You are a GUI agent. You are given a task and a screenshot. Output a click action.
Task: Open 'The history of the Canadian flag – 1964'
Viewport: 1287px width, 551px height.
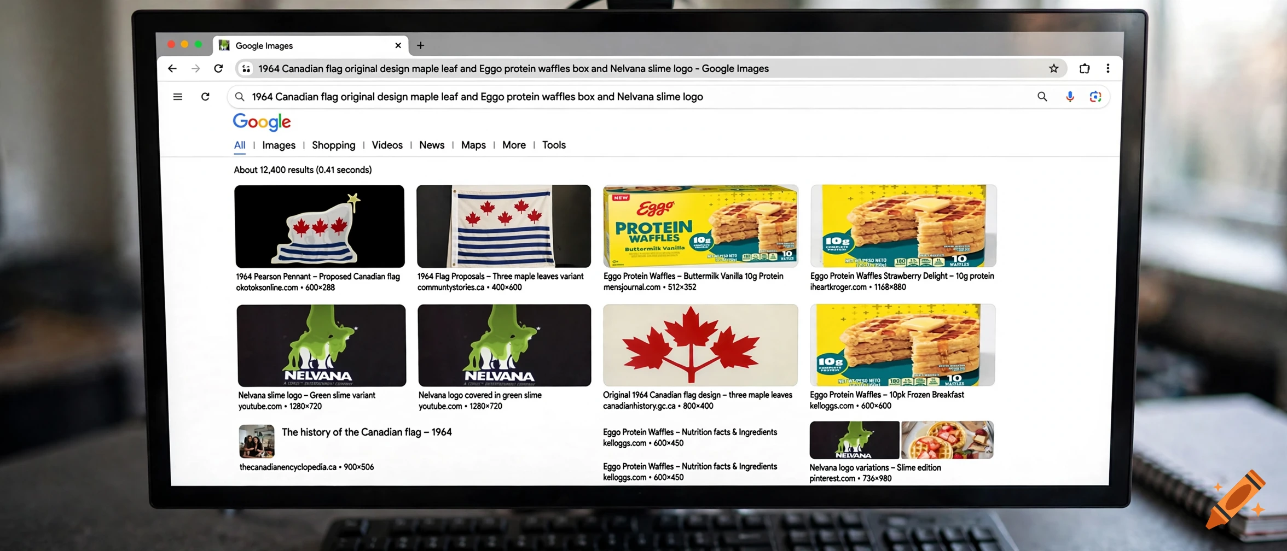[x=367, y=432]
